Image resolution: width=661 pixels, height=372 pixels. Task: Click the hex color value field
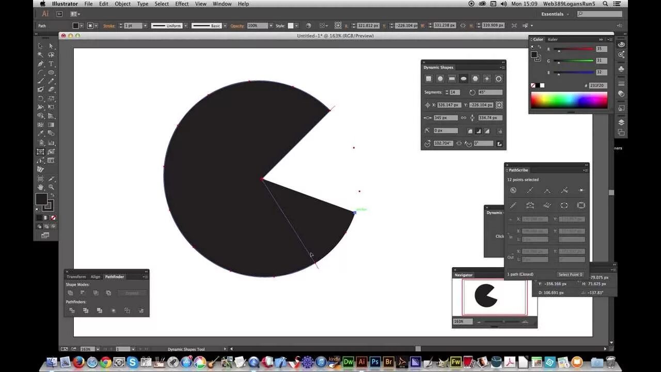coord(598,85)
